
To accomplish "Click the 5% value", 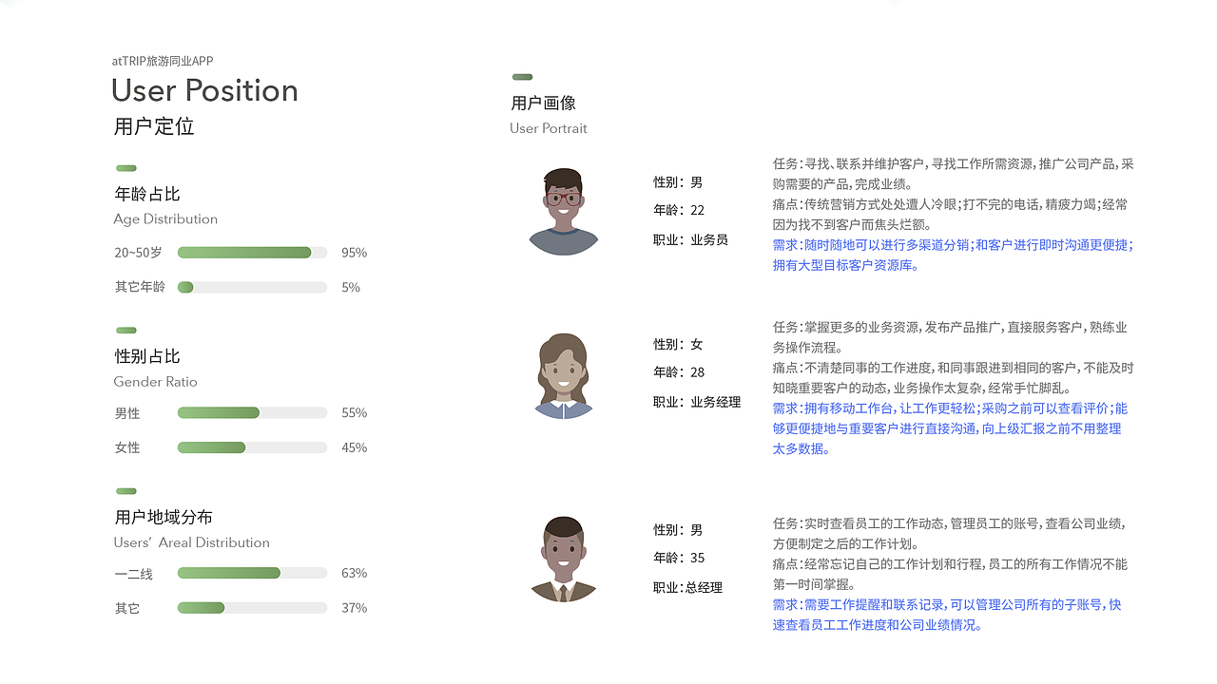I will pyautogui.click(x=351, y=287).
